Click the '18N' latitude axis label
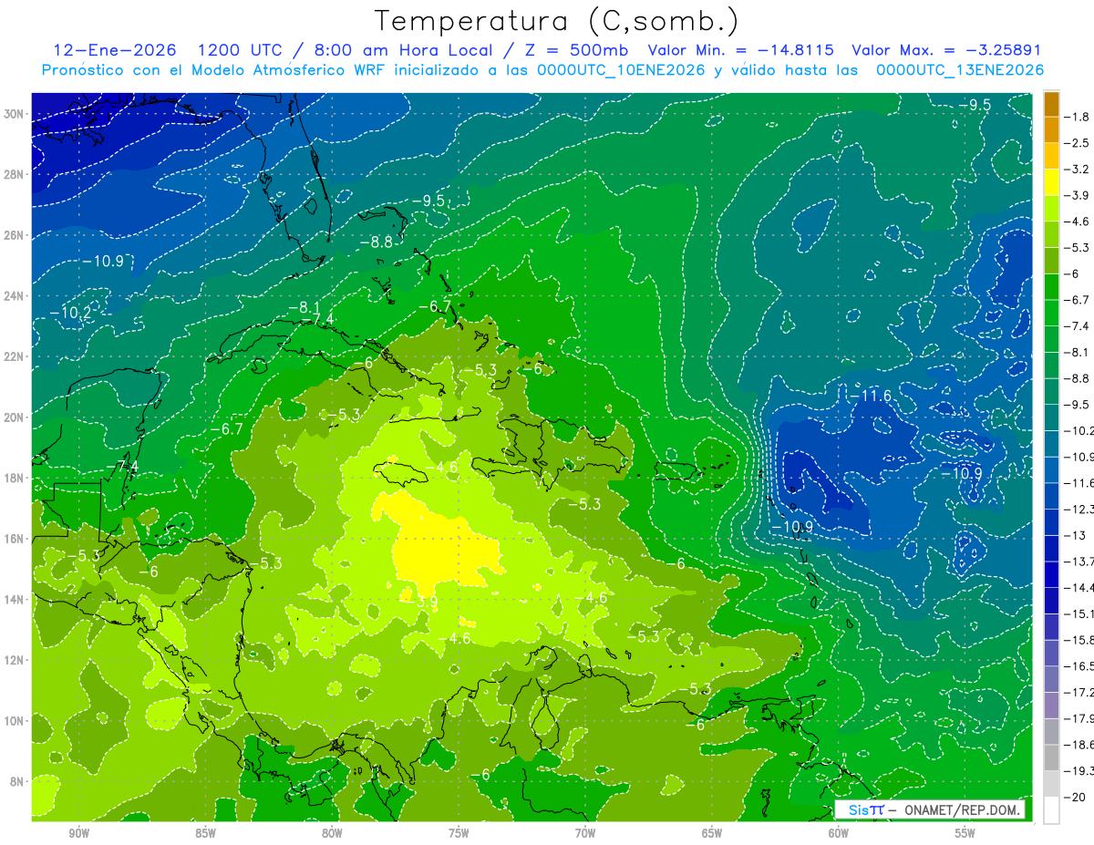This screenshot has height=845, width=1094. tap(15, 478)
